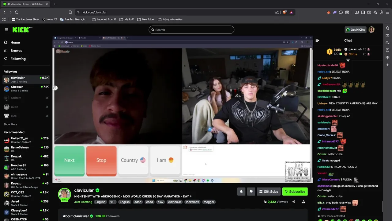The image size is (392, 221).
Task: Open the Brave Shields lion icon
Action: pyautogui.click(x=285, y=12)
